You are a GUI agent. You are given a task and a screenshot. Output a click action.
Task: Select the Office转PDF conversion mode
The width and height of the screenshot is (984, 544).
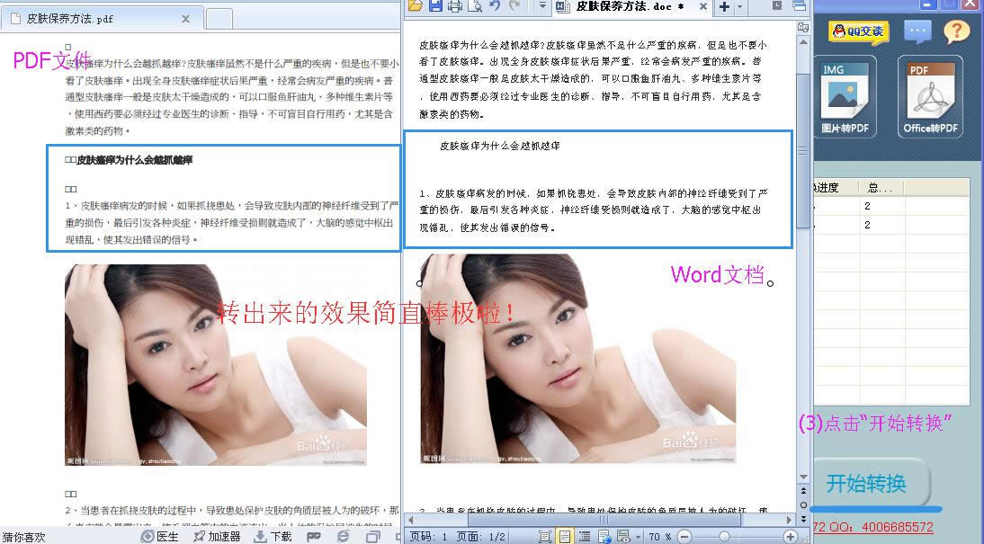pyautogui.click(x=930, y=96)
